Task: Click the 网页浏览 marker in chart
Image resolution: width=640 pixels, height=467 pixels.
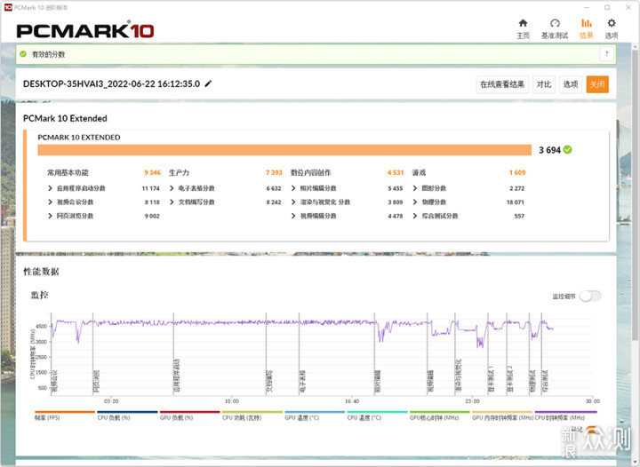Action: coord(96,381)
